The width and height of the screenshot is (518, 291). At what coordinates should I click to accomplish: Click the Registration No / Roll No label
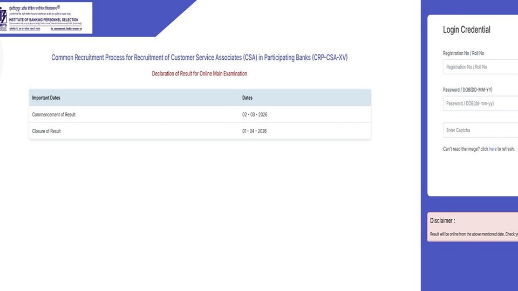tap(463, 53)
